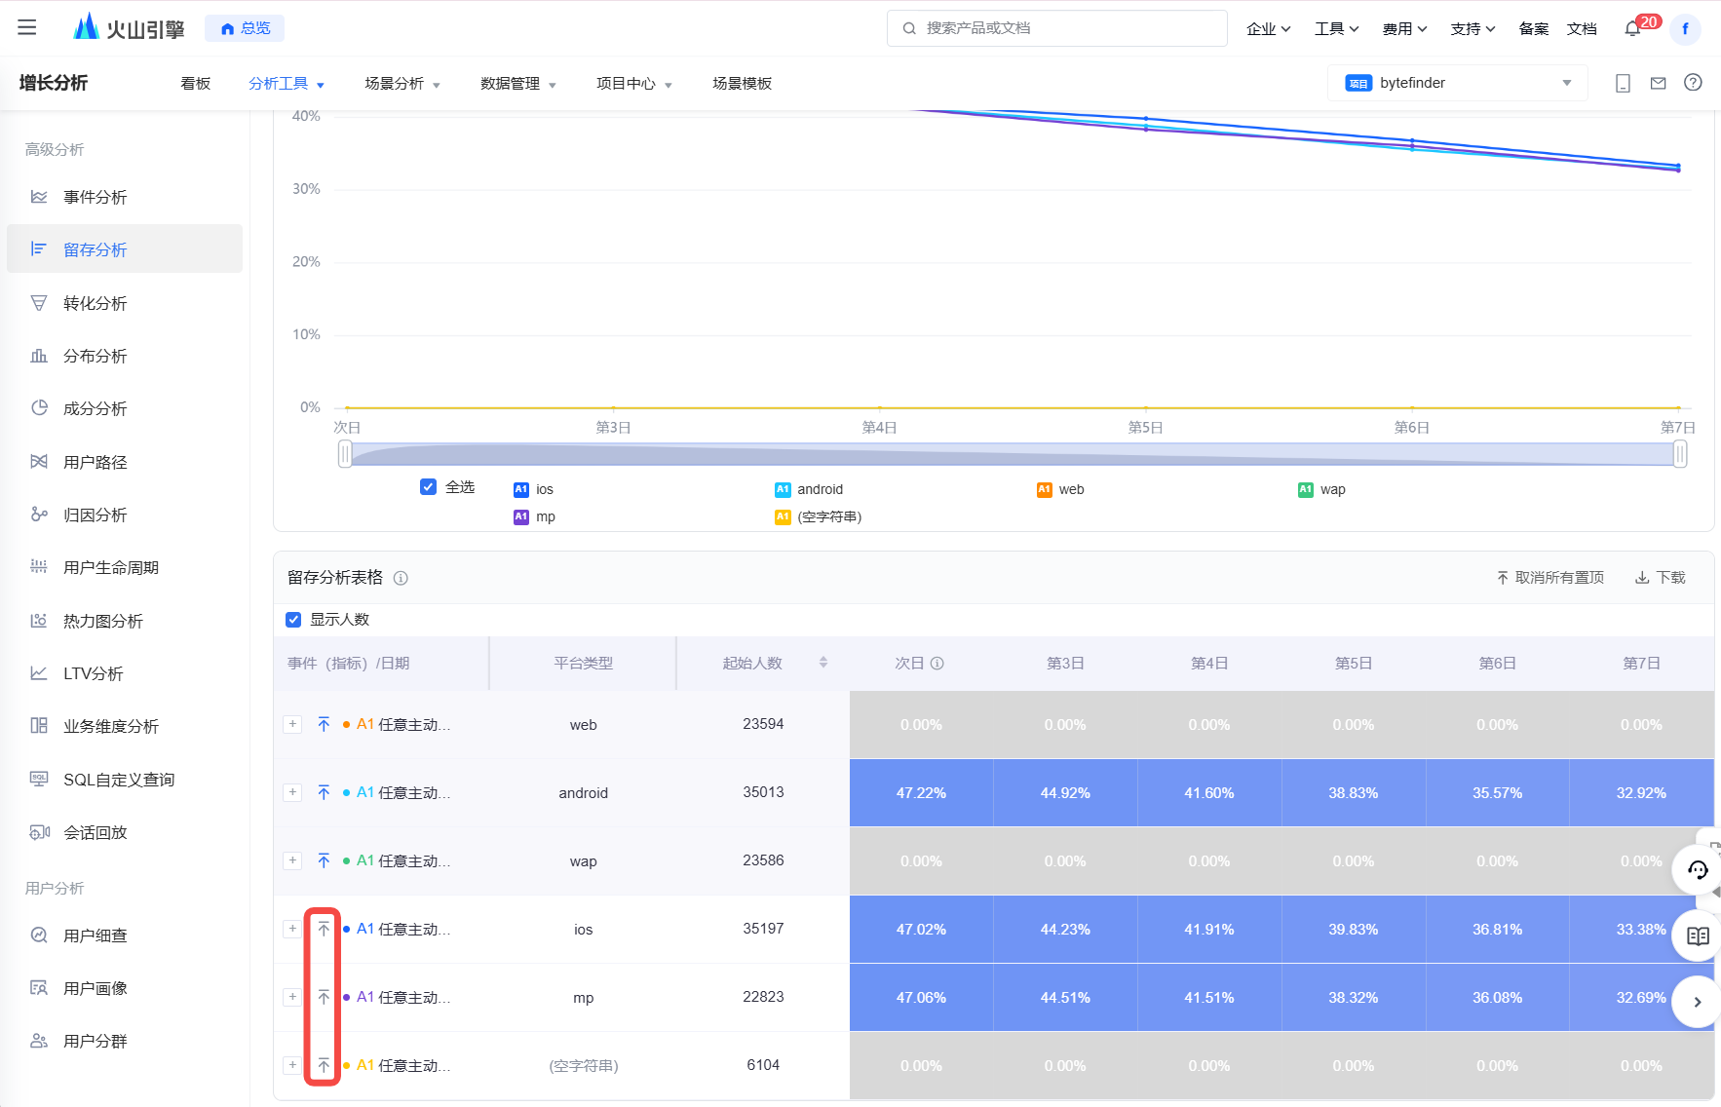
Task: Sort by 起始人数 column arrows
Action: pyautogui.click(x=823, y=663)
